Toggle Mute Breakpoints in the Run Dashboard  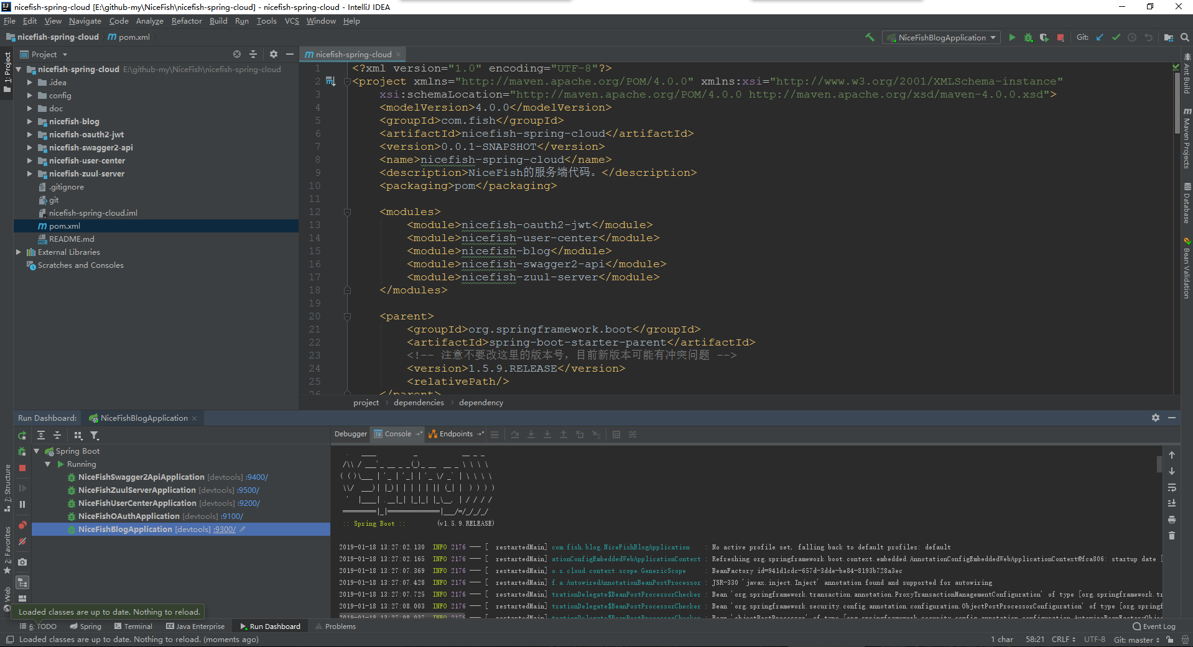(22, 541)
